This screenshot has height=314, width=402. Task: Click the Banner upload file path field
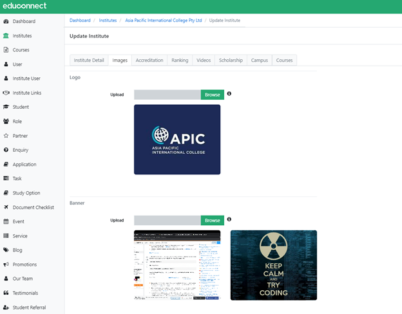point(167,220)
